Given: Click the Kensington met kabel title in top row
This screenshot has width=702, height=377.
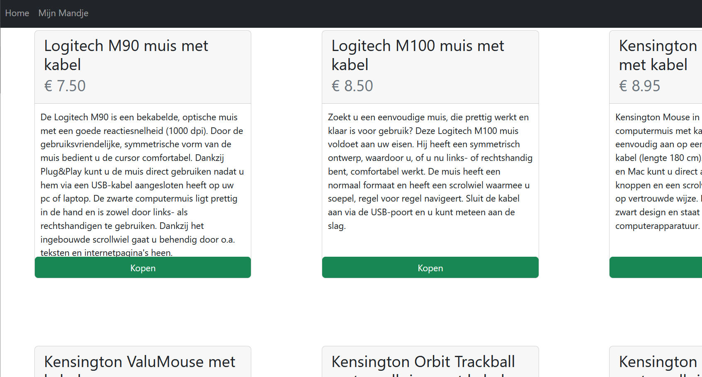Looking at the screenshot, I should click(658, 55).
